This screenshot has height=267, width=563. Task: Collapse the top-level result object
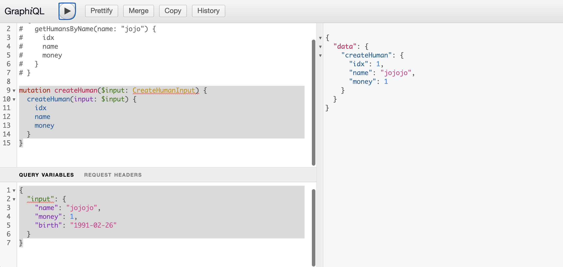(321, 38)
